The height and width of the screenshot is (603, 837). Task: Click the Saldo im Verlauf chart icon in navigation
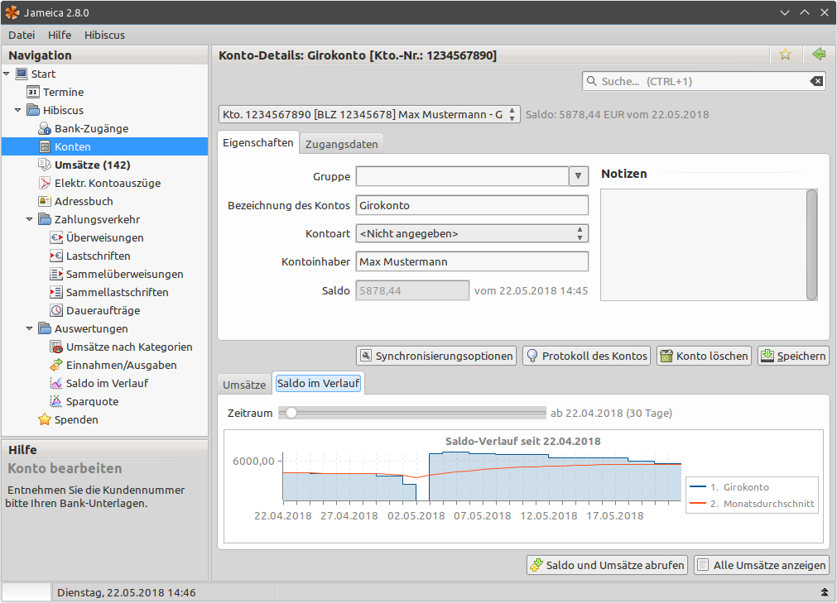point(56,383)
